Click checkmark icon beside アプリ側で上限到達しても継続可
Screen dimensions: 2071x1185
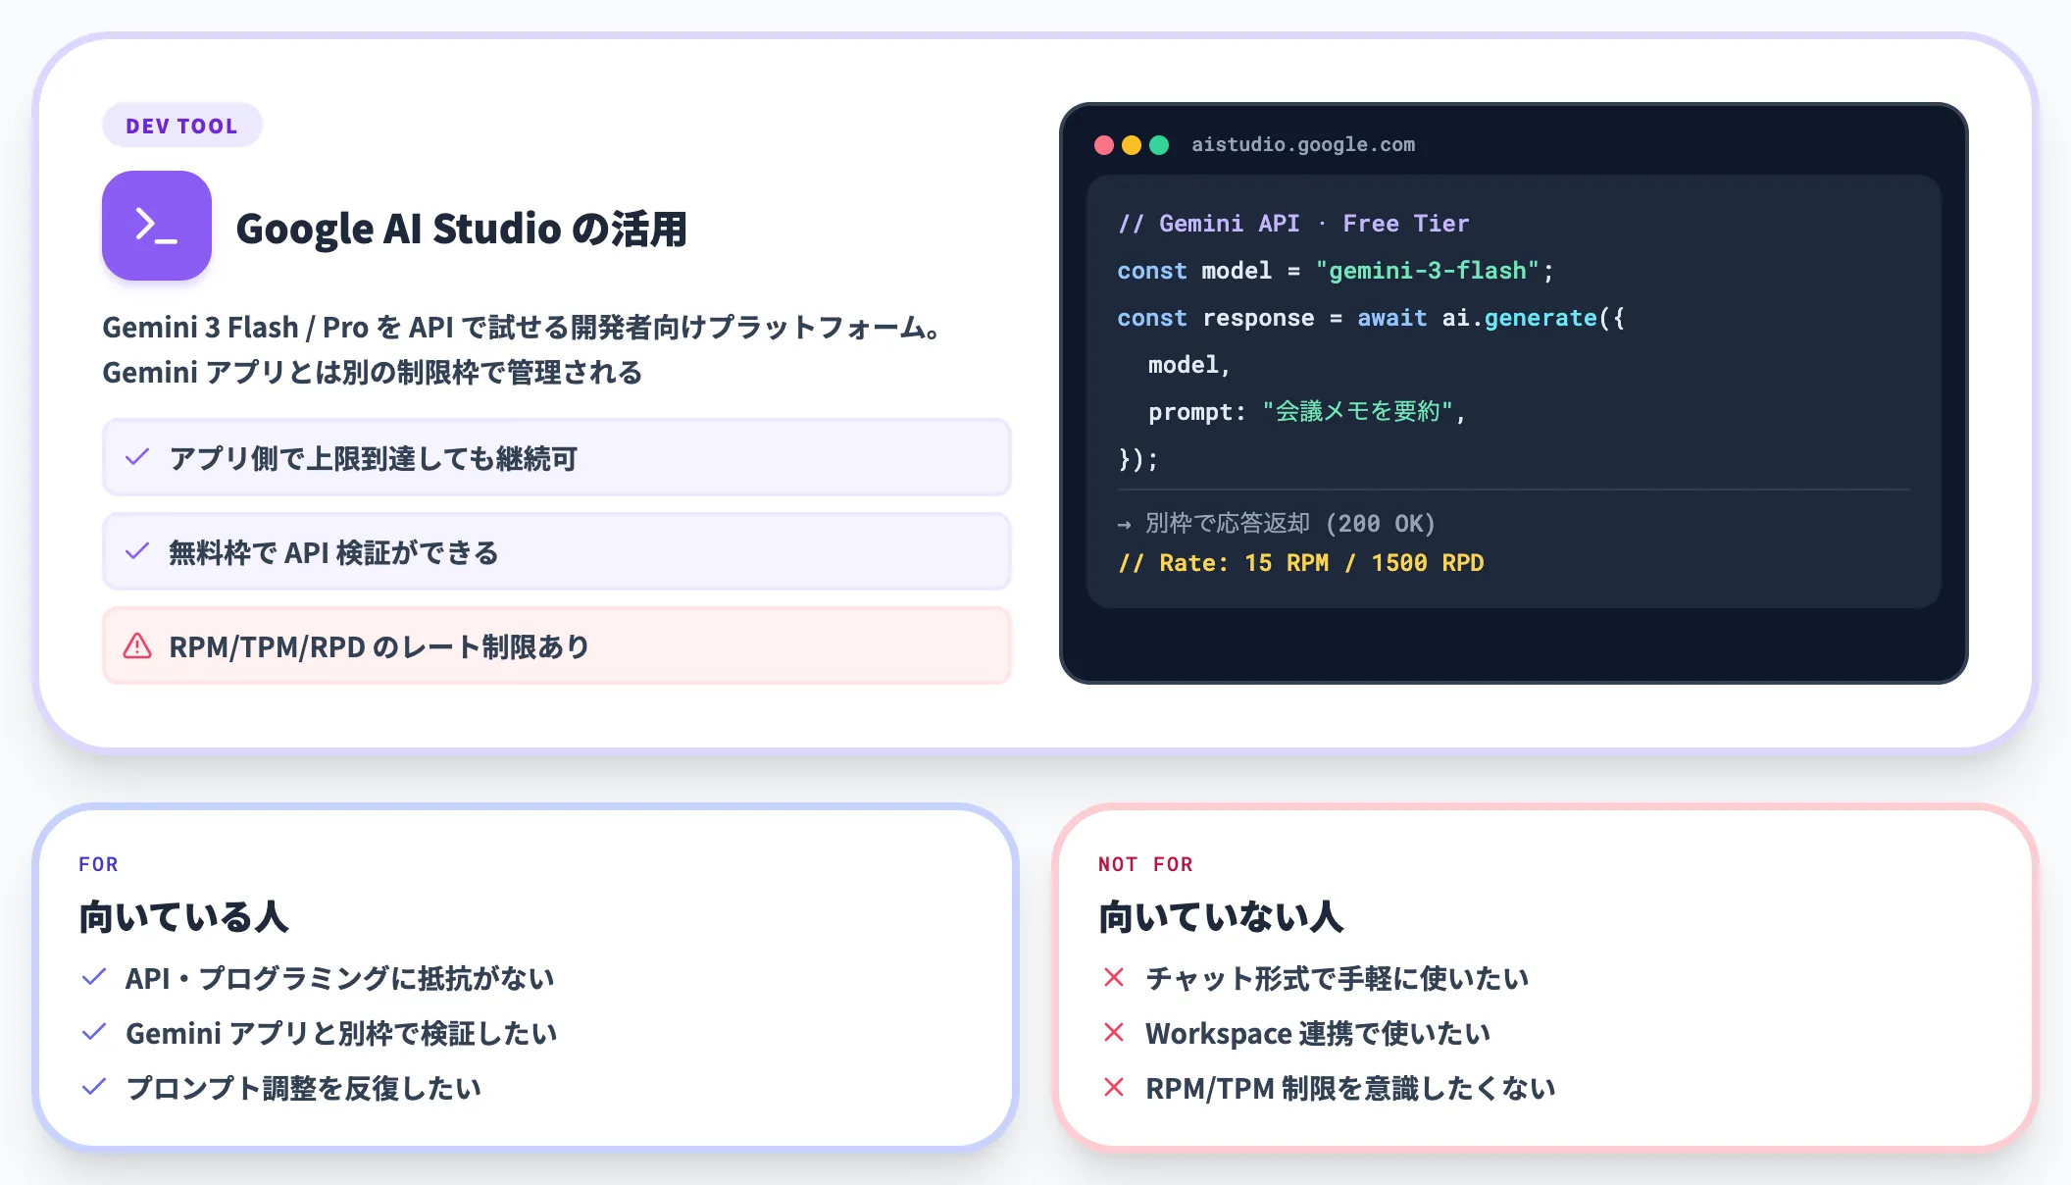click(x=137, y=457)
